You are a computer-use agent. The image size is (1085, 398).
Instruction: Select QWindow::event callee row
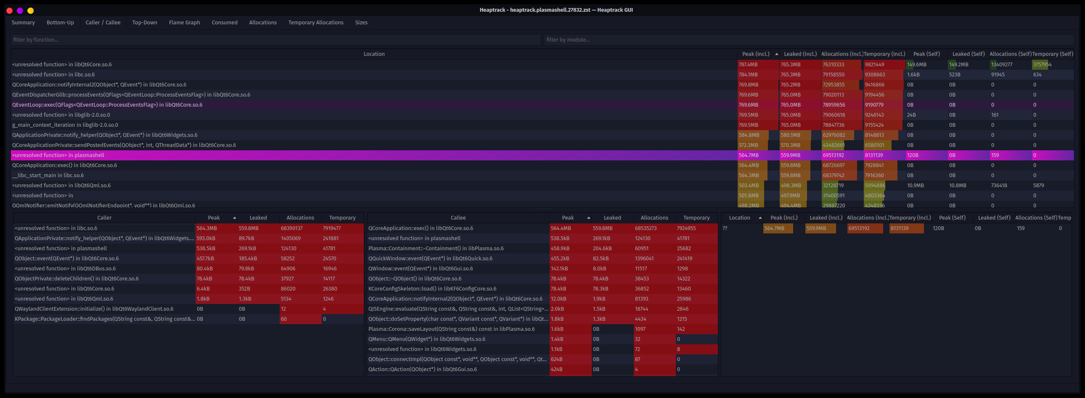pyautogui.click(x=542, y=269)
